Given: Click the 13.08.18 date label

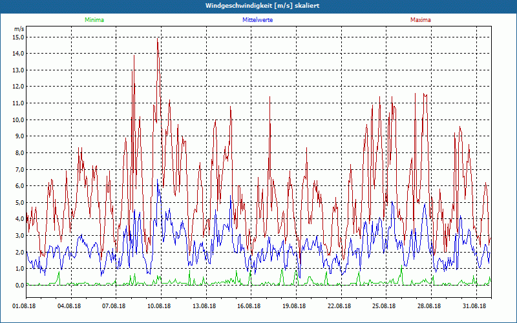Looking at the screenshot, I should tap(204, 306).
